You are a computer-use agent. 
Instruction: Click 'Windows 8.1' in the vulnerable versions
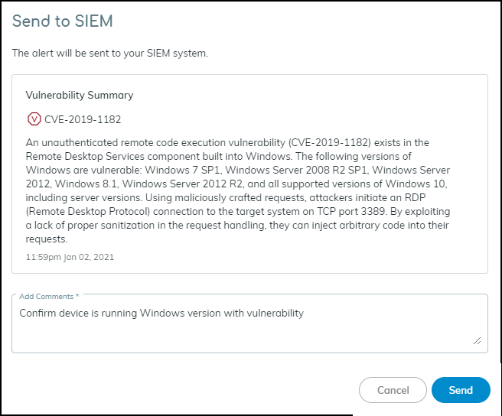click(83, 183)
